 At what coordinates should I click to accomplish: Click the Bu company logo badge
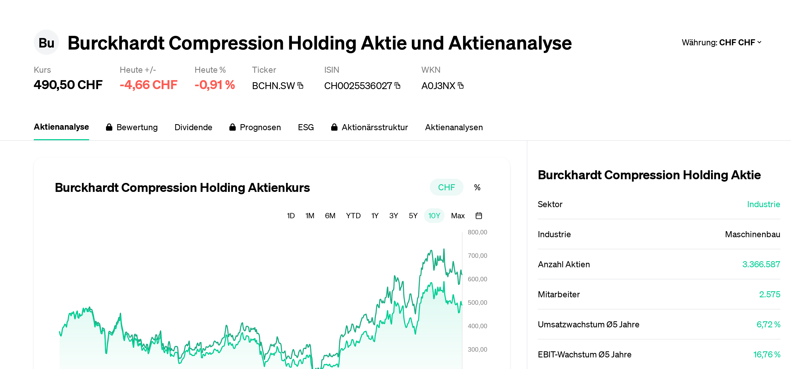(46, 42)
